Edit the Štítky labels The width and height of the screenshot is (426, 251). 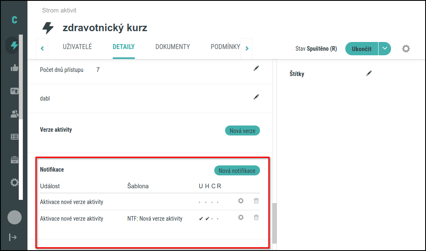pyautogui.click(x=369, y=73)
